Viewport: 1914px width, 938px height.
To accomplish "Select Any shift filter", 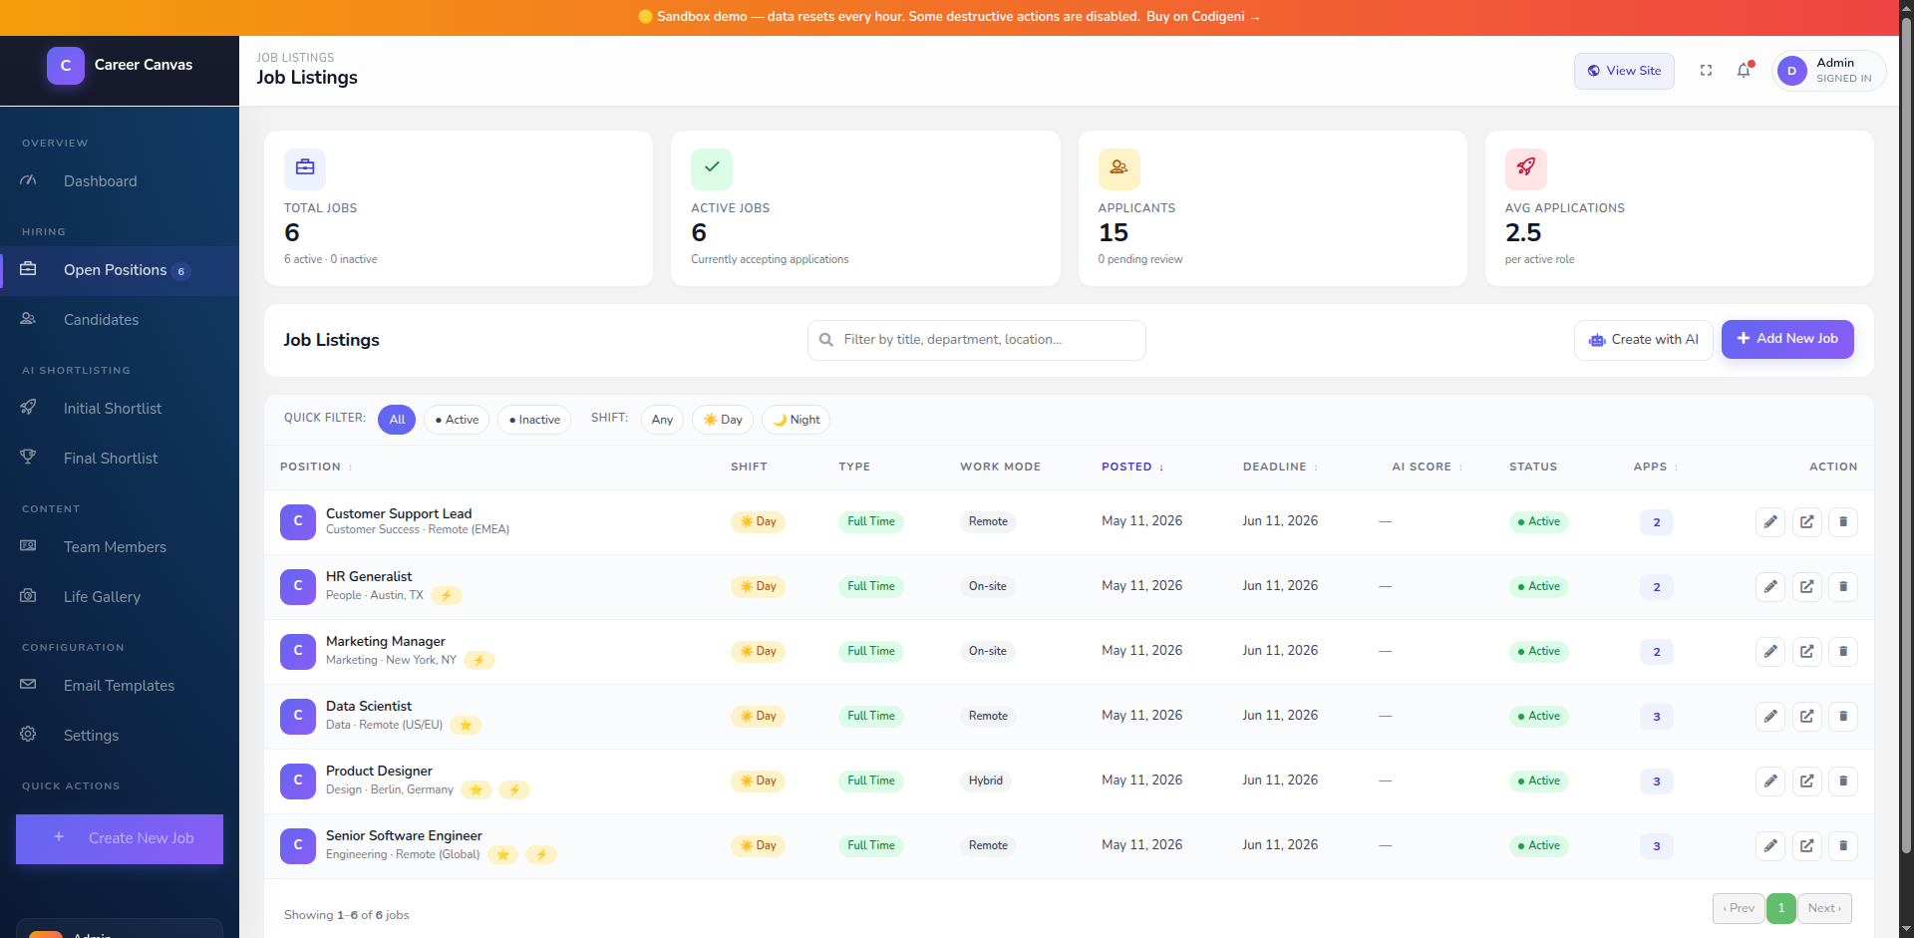I will pyautogui.click(x=662, y=420).
